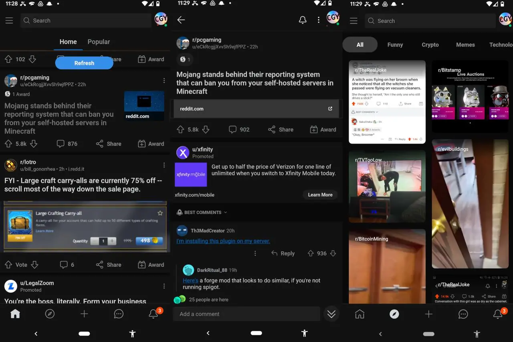
Task: Upvote the post in detail view
Action: pyautogui.click(x=180, y=130)
